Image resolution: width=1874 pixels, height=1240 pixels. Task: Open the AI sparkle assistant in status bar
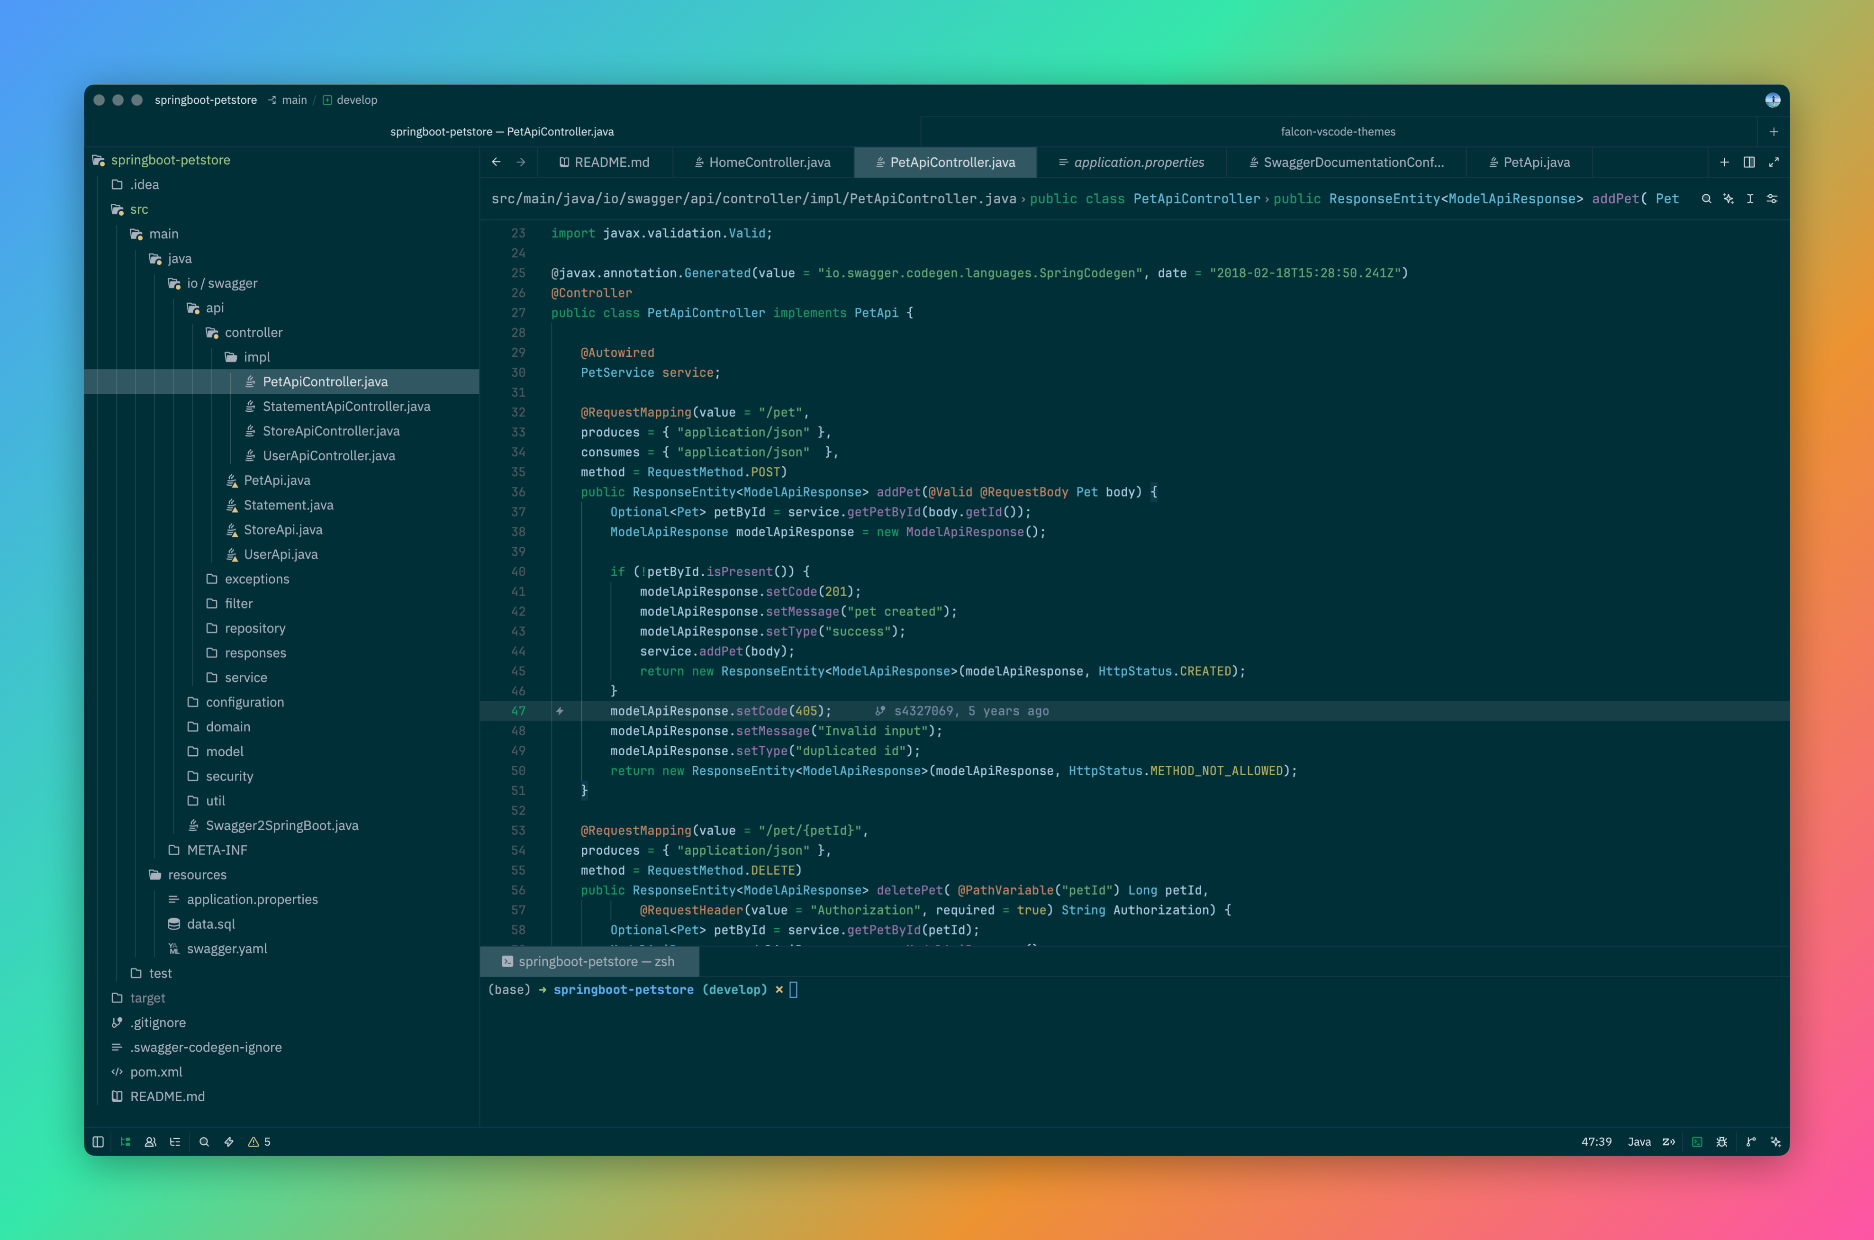[x=1775, y=1141]
